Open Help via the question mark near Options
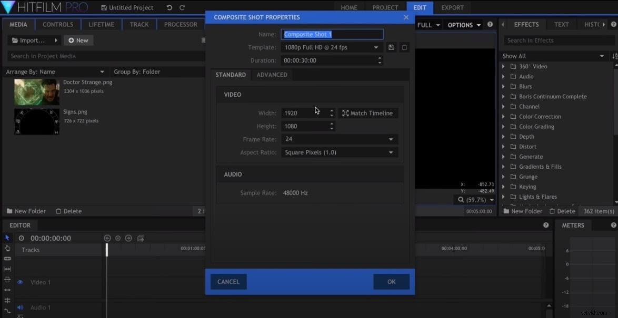The image size is (618, 318). tap(490, 24)
